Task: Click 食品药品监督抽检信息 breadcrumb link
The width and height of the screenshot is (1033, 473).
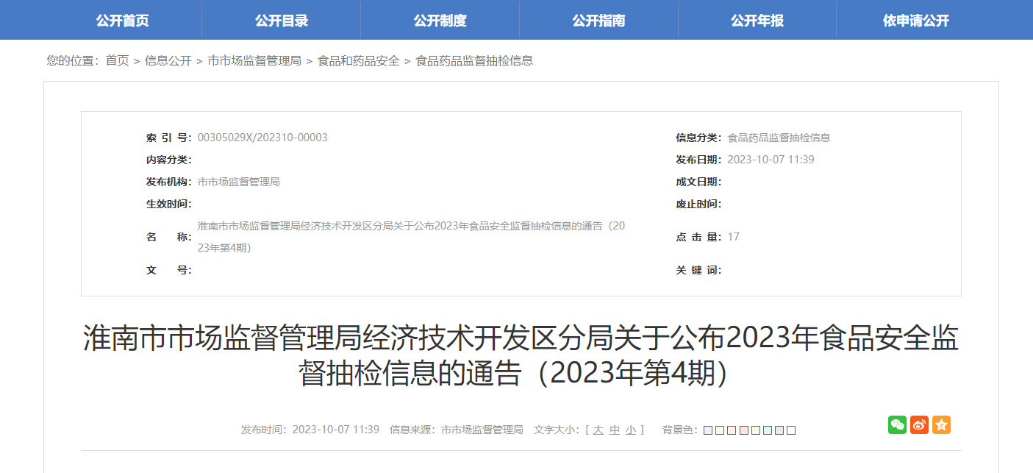Action: [474, 61]
